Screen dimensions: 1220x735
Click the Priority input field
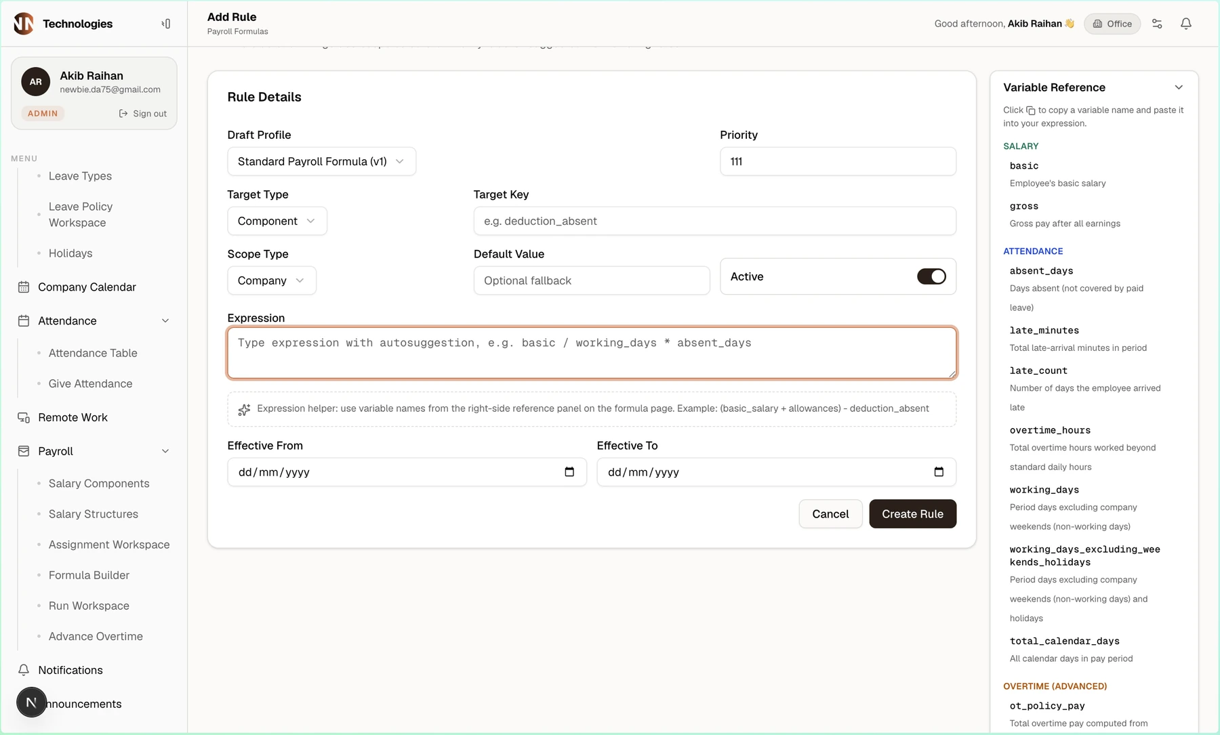pos(838,161)
